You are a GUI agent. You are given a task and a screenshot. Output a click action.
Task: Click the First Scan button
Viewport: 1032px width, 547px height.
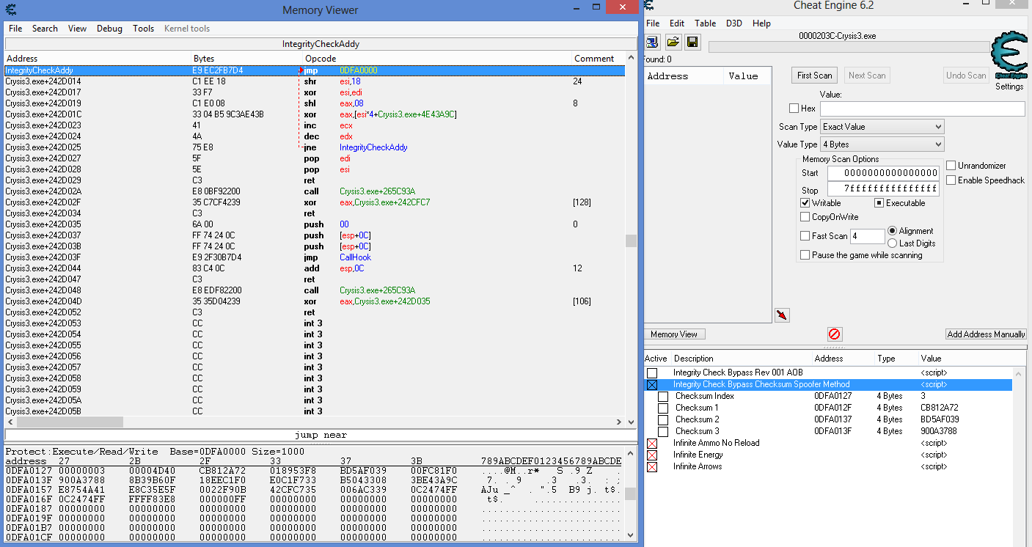pos(815,76)
